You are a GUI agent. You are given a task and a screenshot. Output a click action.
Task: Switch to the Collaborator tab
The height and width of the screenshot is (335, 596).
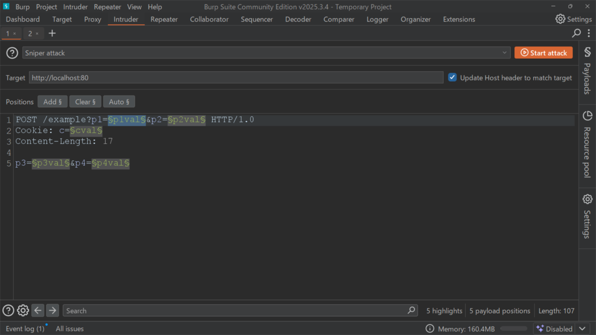pos(209,19)
